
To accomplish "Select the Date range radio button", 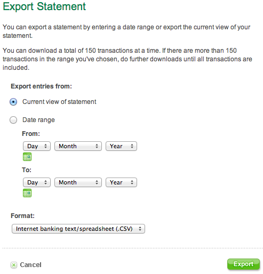I will click(13, 120).
